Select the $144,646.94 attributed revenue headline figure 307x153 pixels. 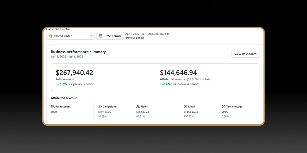(178, 73)
